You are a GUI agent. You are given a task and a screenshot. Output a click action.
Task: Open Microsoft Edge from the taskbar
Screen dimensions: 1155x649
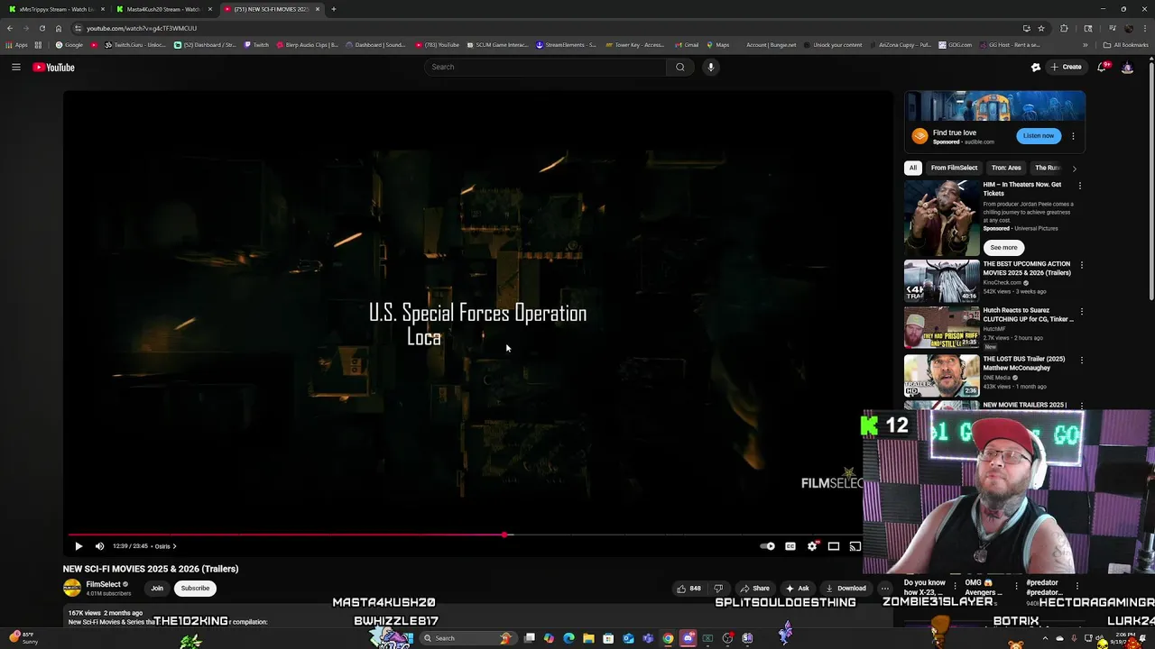click(x=568, y=638)
